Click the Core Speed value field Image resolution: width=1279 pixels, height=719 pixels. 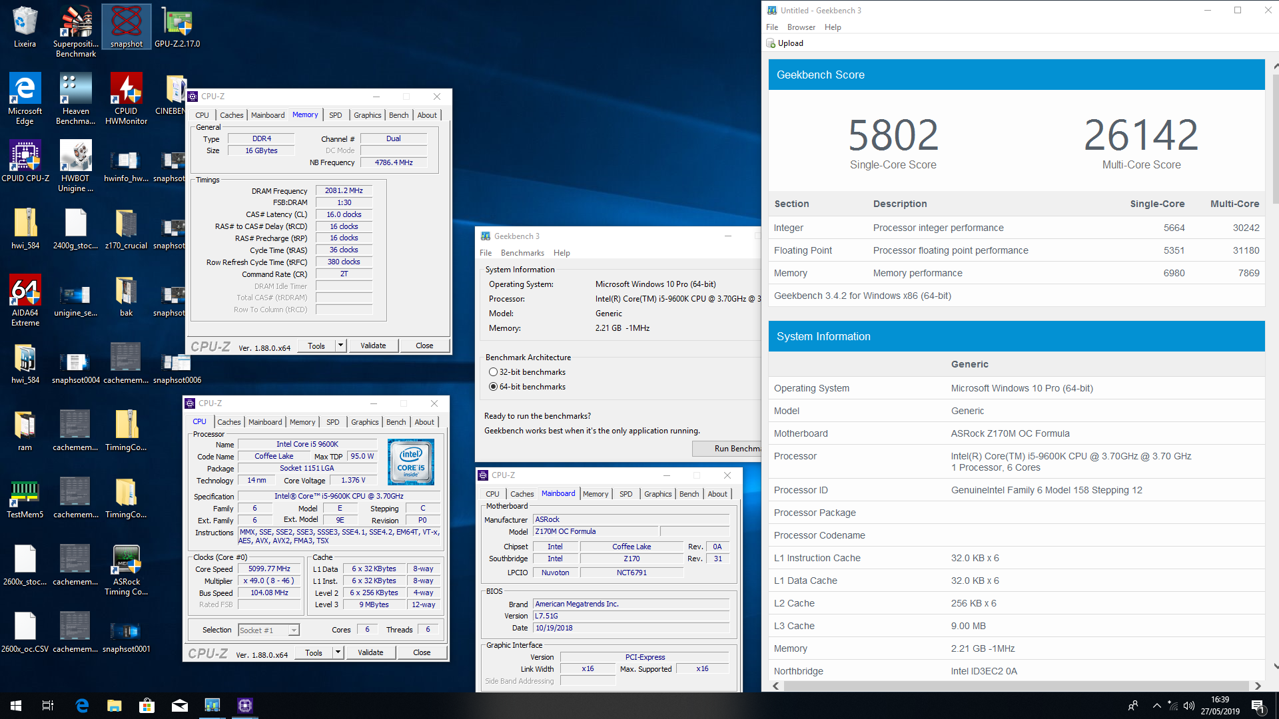pyautogui.click(x=269, y=569)
